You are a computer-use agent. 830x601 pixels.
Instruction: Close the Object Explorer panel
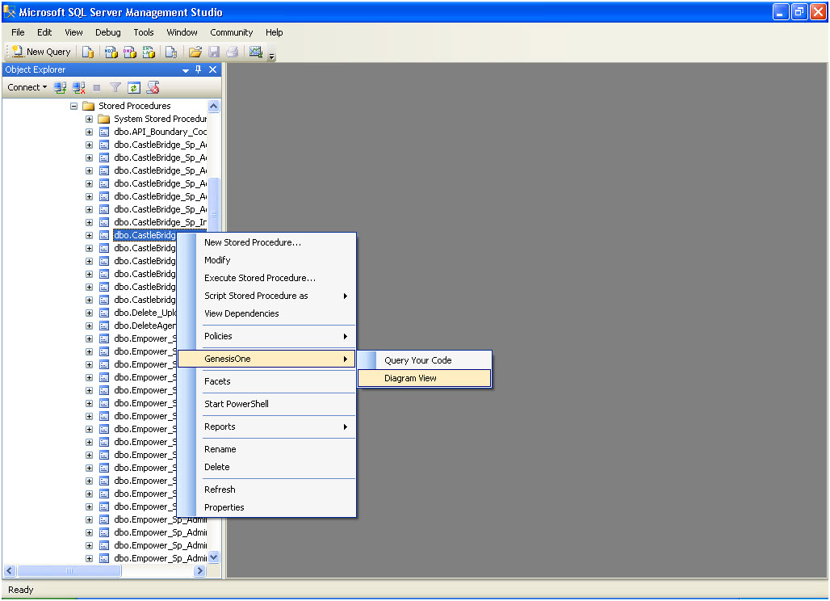coord(212,69)
